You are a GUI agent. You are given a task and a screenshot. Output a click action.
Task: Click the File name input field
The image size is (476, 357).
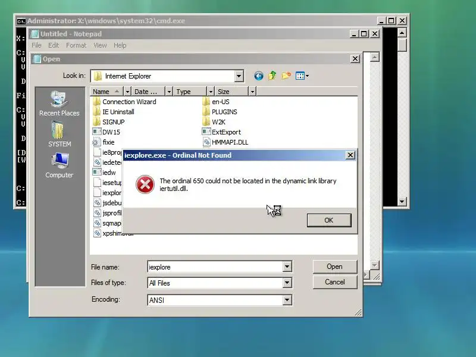coord(215,267)
